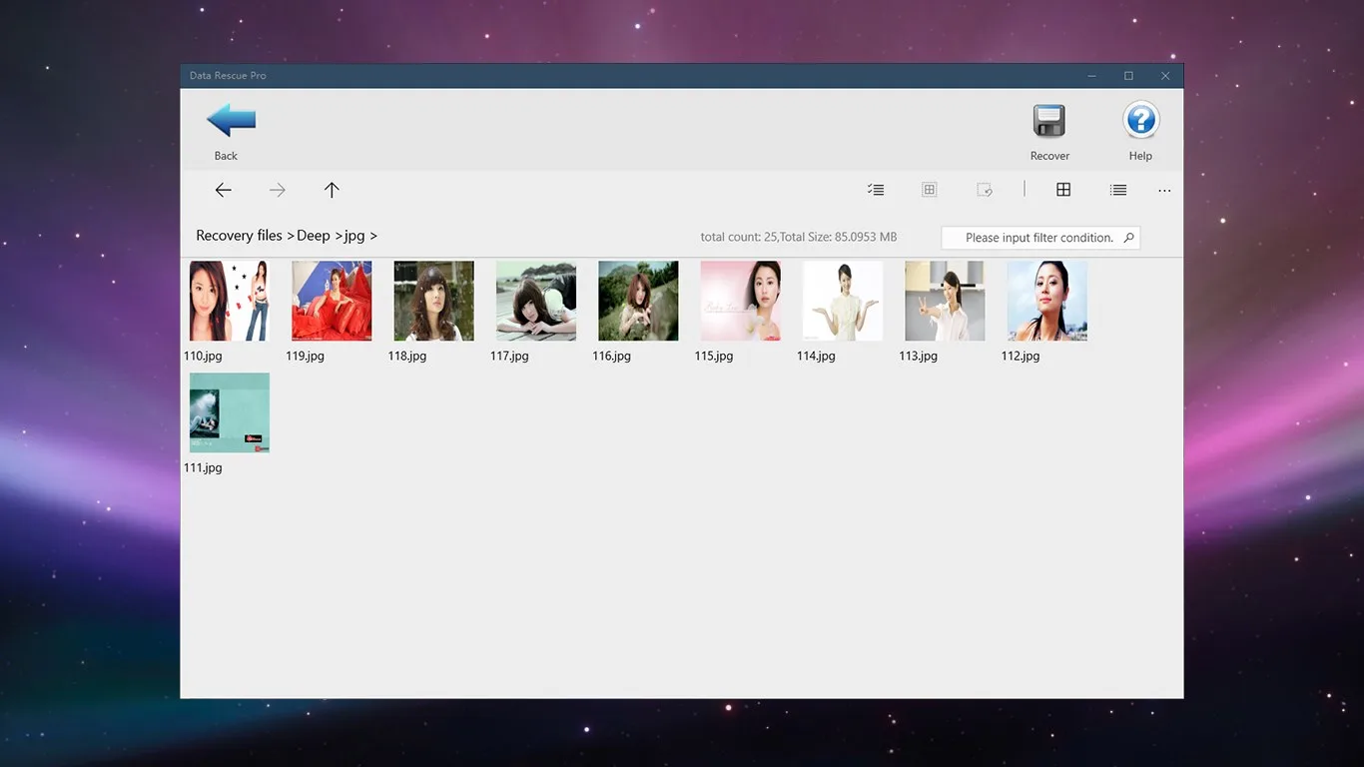Select the Deep breadcrumb folder

click(314, 236)
